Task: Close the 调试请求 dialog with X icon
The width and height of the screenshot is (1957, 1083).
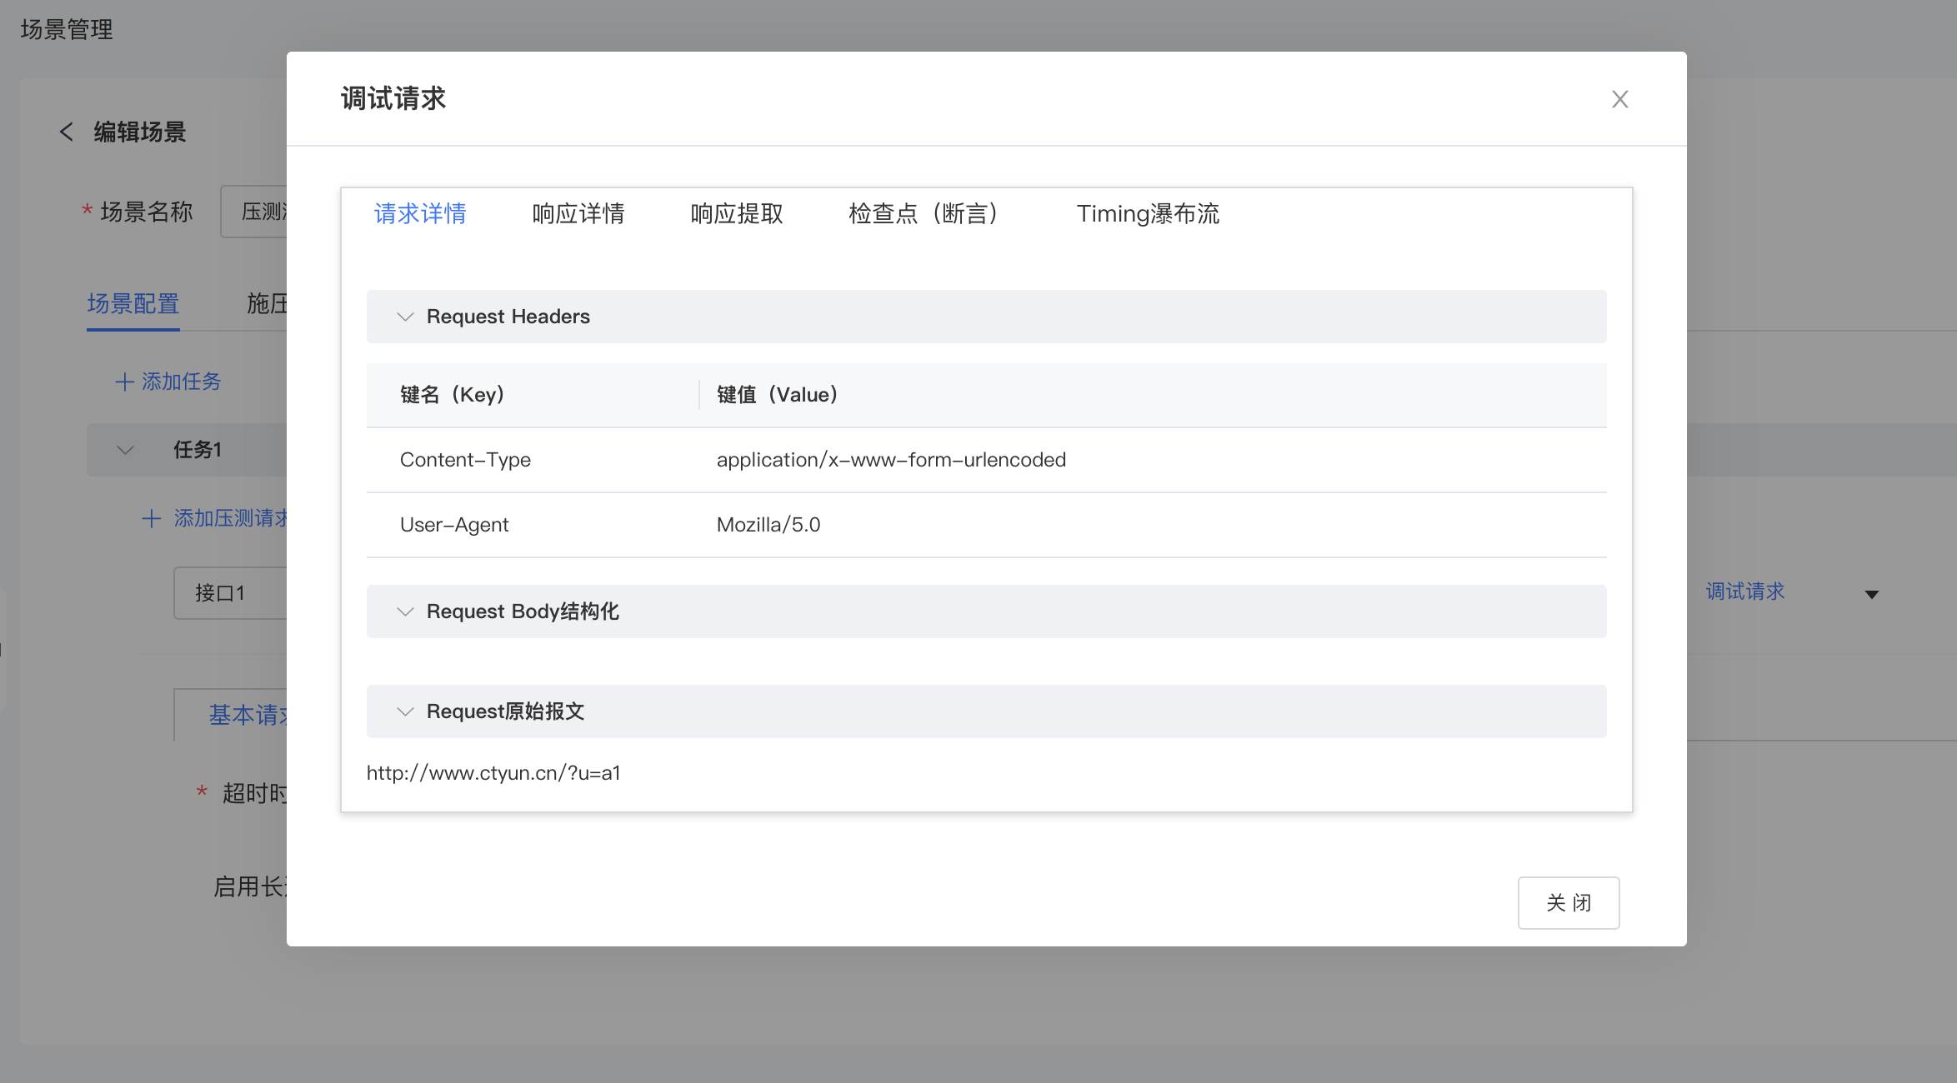Action: click(1619, 99)
